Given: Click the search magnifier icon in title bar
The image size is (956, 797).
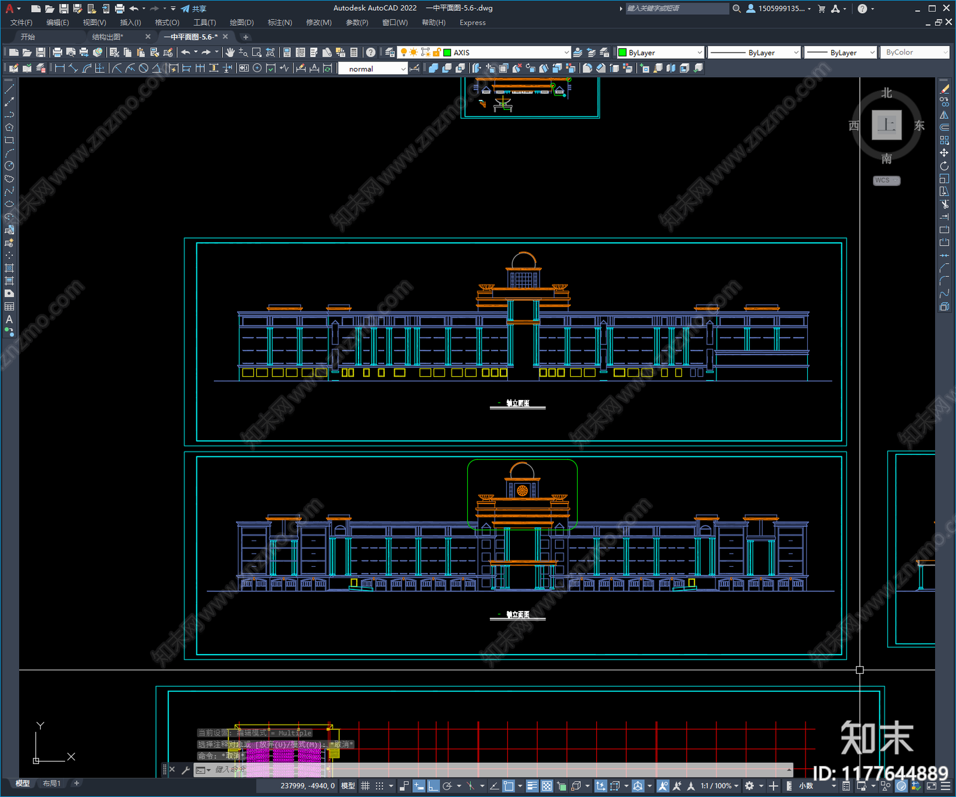Looking at the screenshot, I should [737, 8].
